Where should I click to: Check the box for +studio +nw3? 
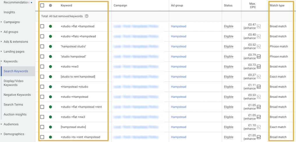42,66
